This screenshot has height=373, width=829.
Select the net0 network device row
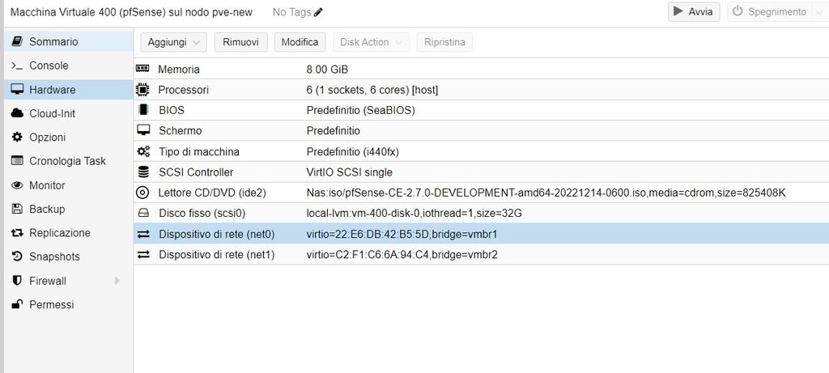pyautogui.click(x=481, y=234)
